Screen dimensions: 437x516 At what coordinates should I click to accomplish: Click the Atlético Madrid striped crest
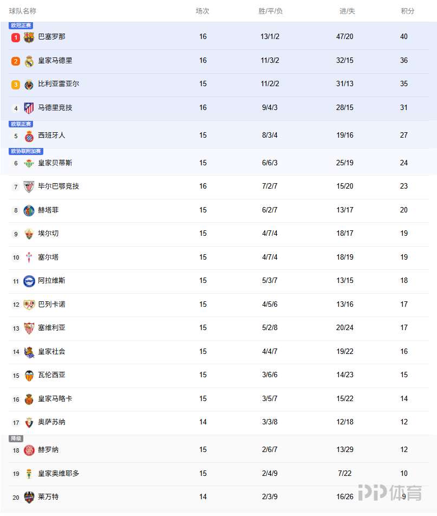(29, 108)
